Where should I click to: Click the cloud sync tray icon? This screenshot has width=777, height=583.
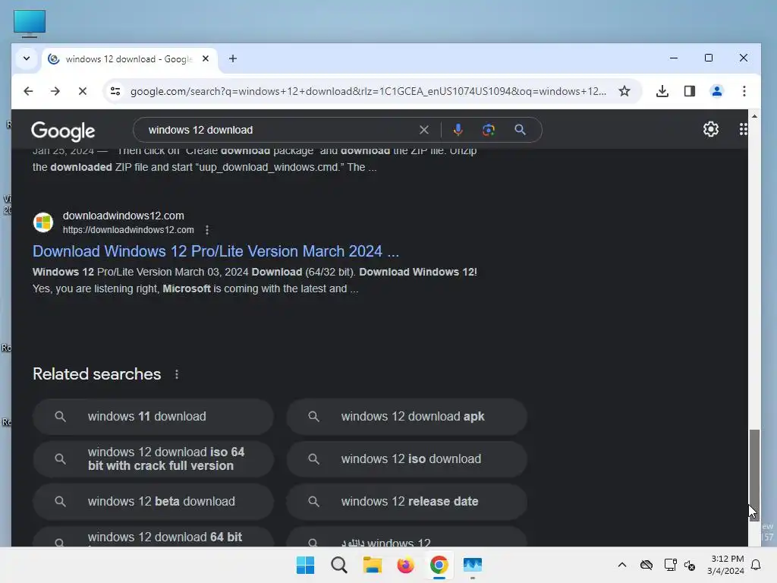[x=646, y=565]
